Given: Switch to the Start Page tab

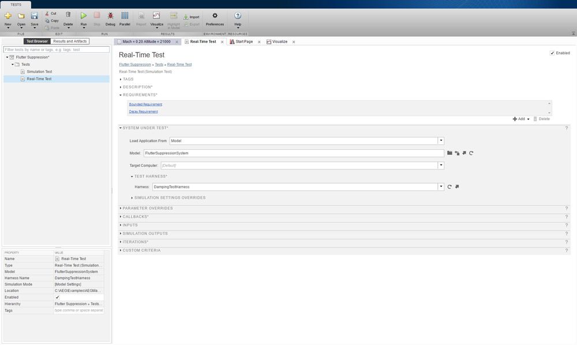Looking at the screenshot, I should 243,42.
